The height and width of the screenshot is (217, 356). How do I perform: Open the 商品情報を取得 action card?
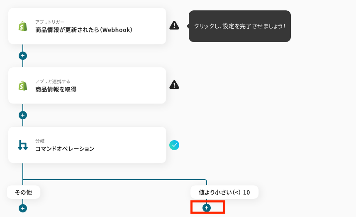(87, 86)
